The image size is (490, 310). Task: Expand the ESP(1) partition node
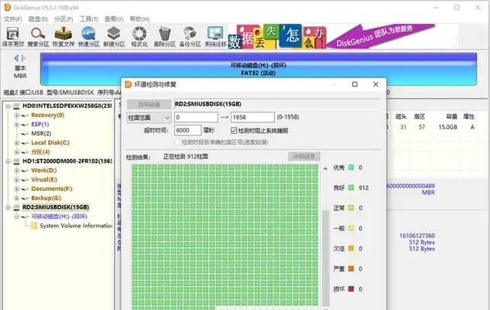[17, 125]
